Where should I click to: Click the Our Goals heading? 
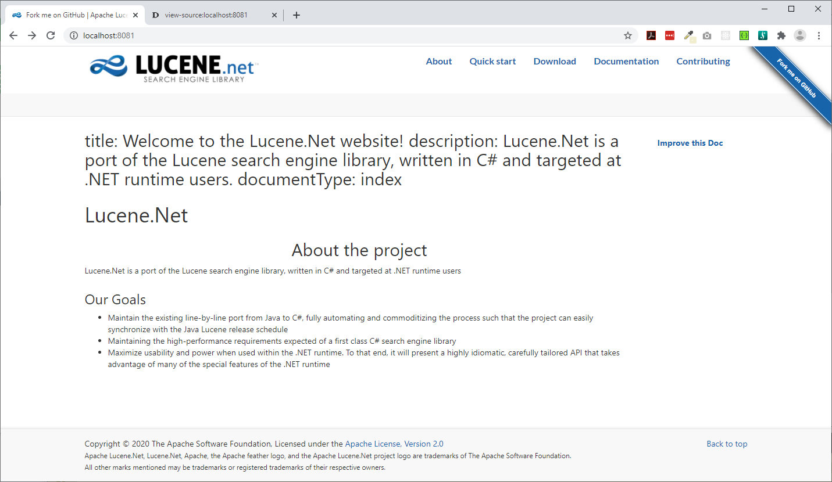(x=115, y=300)
